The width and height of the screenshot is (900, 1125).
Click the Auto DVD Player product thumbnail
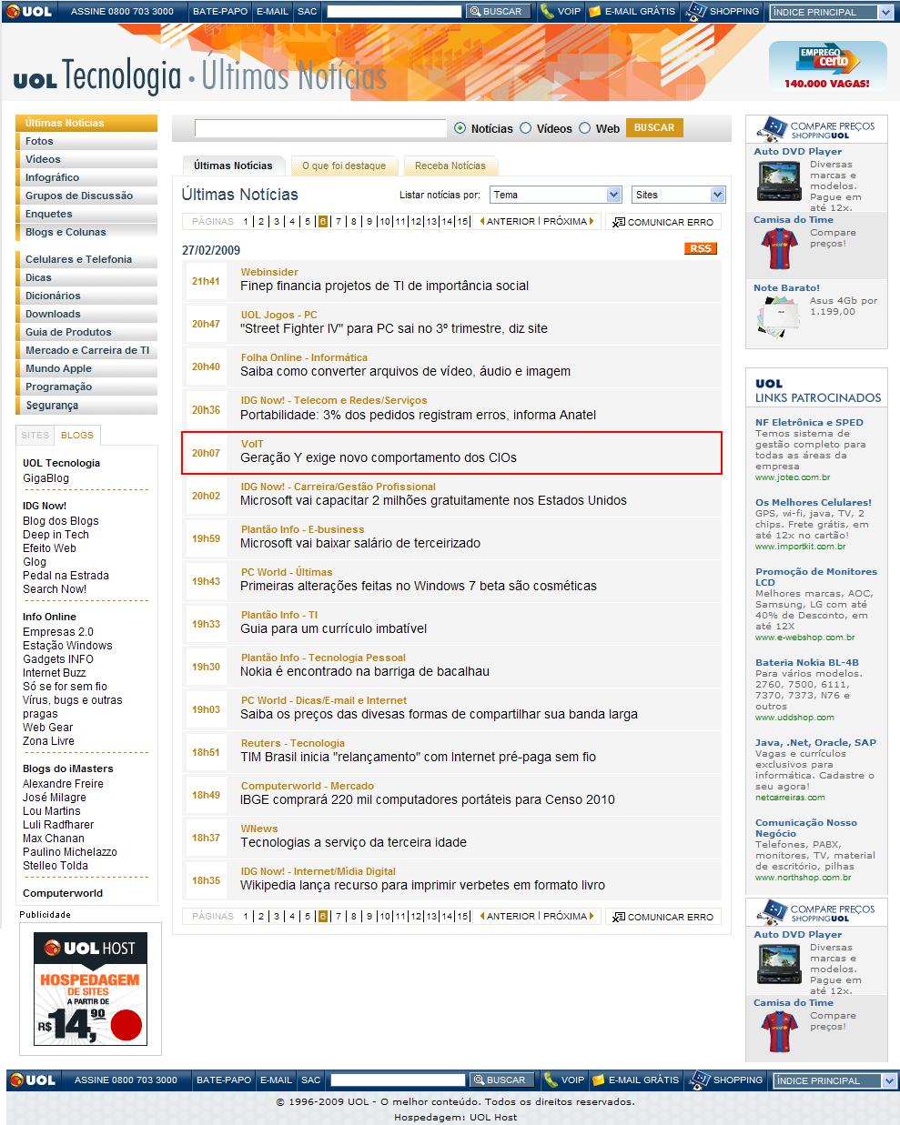(778, 181)
